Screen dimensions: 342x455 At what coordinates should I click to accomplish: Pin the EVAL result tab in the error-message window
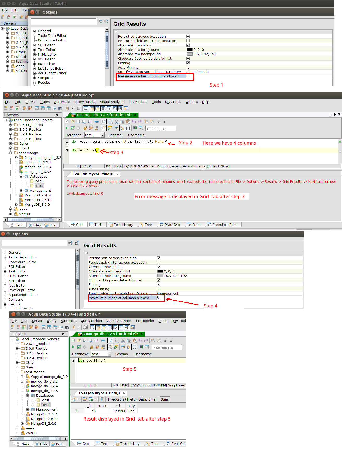(x=117, y=174)
